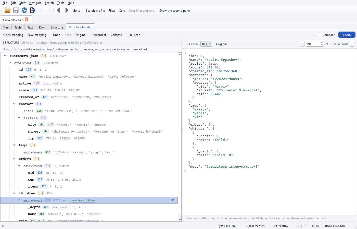This screenshot has width=357, height=229.
Task: Click the Export... button
Action: [x=347, y=35]
